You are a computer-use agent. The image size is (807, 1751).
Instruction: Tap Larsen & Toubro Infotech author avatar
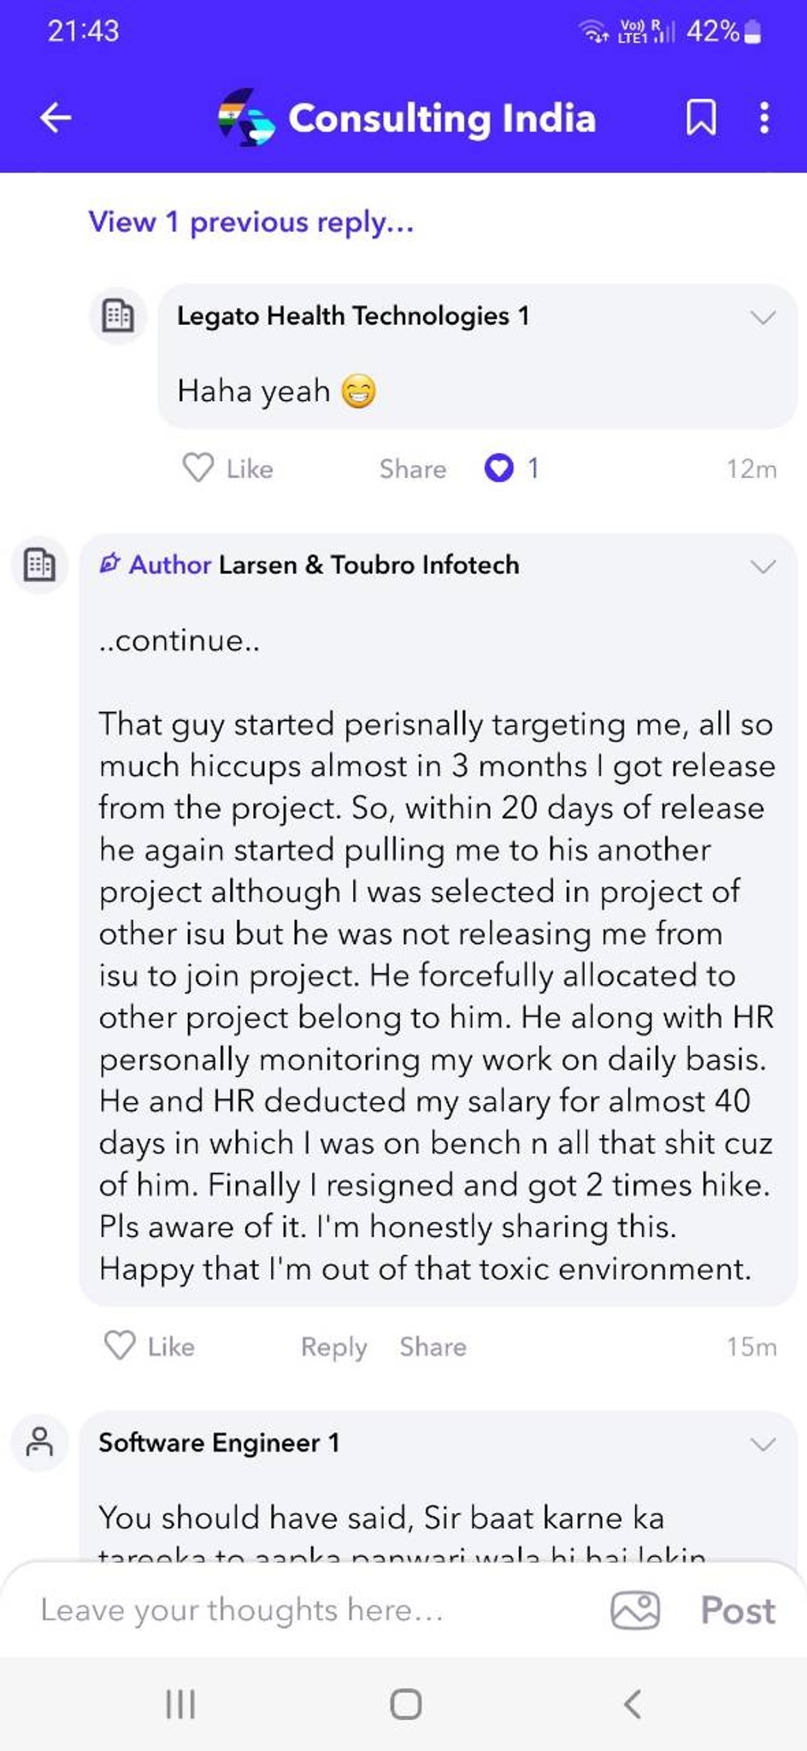pos(39,564)
